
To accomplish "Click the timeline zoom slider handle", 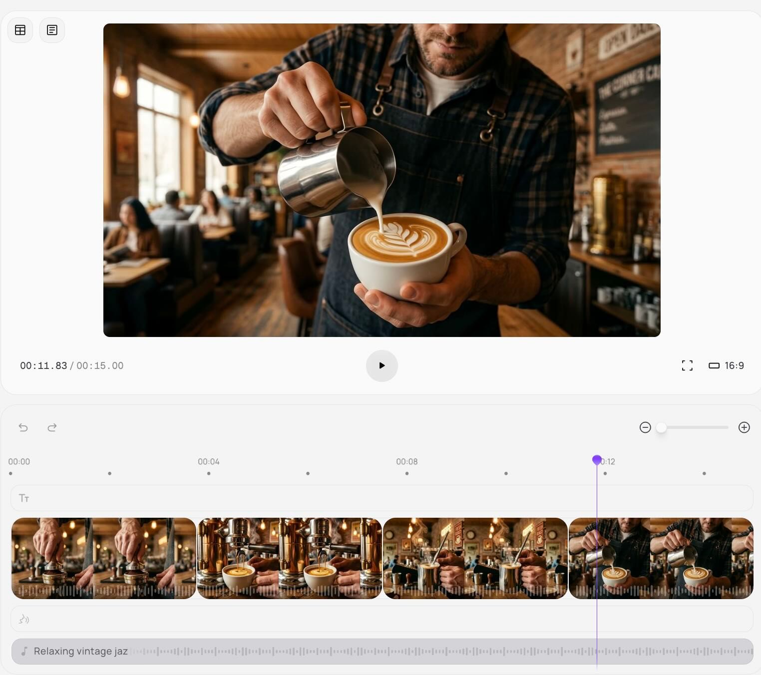I will tap(661, 427).
